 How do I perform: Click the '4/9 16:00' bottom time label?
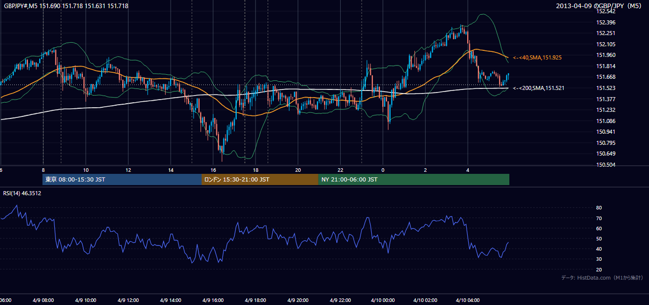click(x=213, y=300)
